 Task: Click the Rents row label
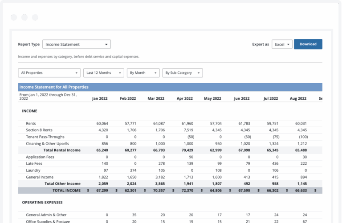point(31,123)
